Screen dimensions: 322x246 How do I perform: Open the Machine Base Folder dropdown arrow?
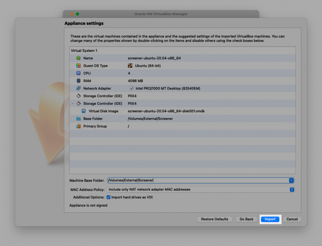coord(291,181)
